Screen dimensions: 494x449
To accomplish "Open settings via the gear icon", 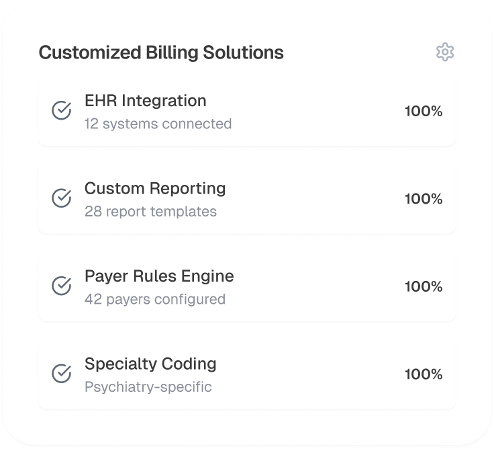I will tap(445, 52).
